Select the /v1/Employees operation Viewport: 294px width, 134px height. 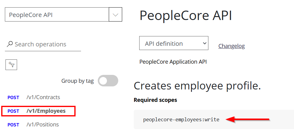[46, 111]
